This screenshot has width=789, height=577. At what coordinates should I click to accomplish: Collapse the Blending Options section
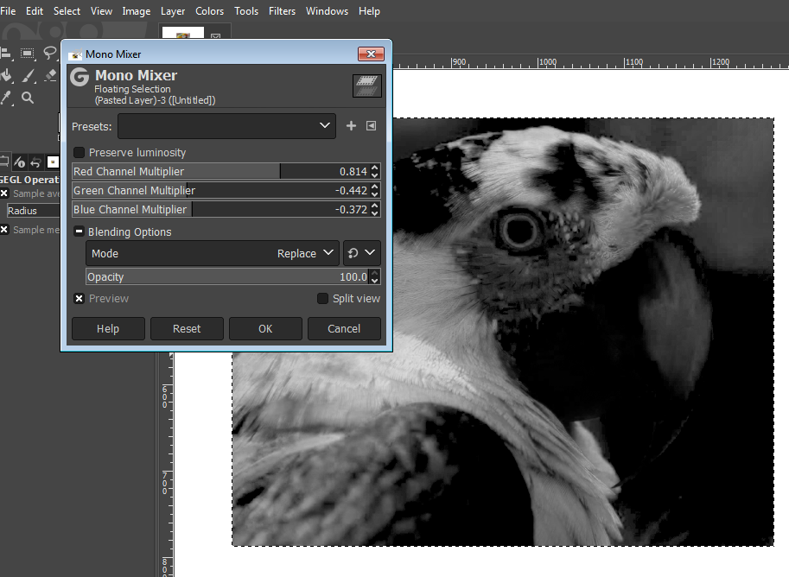pyautogui.click(x=79, y=232)
